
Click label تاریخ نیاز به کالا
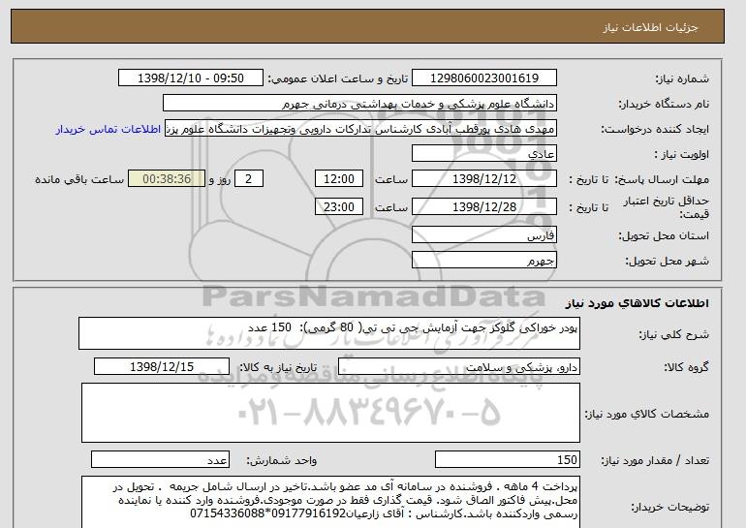click(278, 367)
